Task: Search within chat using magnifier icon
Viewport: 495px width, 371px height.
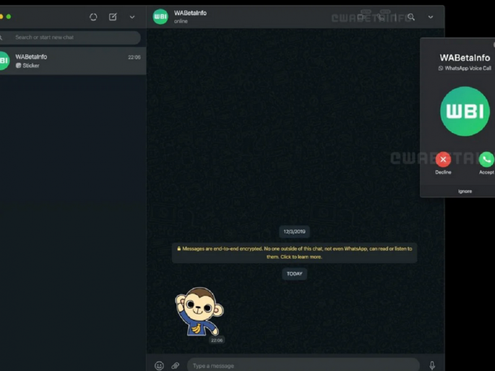Action: 411,17
